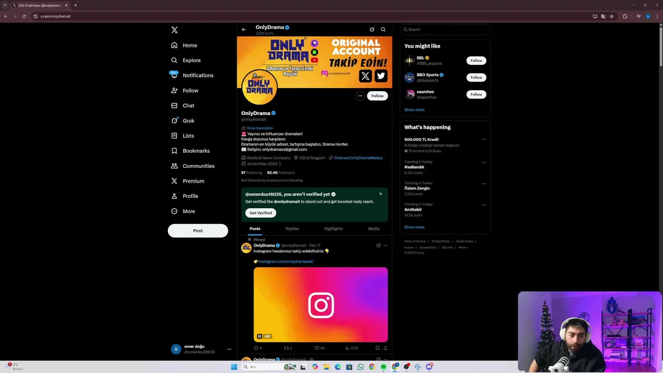Share the pinned post
Screen dimensions: 663x373
[x=385, y=348]
